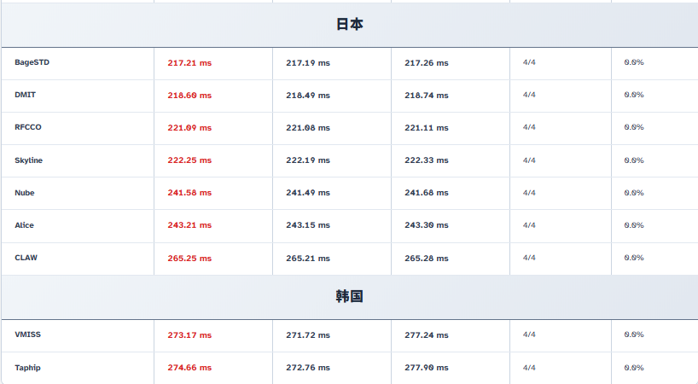Click the 265.28 ms value for CLAW
The height and width of the screenshot is (384, 698).
click(x=426, y=258)
